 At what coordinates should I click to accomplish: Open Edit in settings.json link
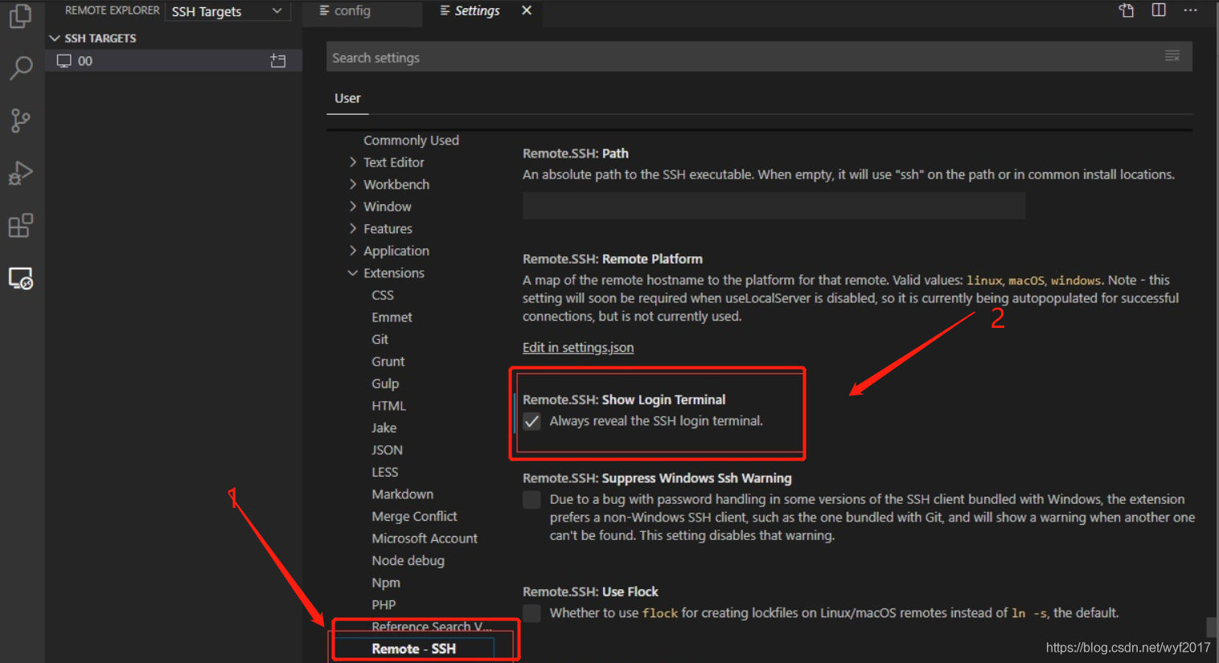(578, 347)
